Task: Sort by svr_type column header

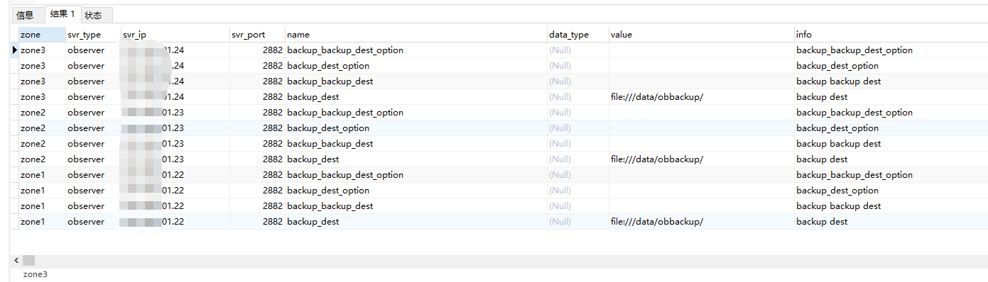Action: click(93, 34)
